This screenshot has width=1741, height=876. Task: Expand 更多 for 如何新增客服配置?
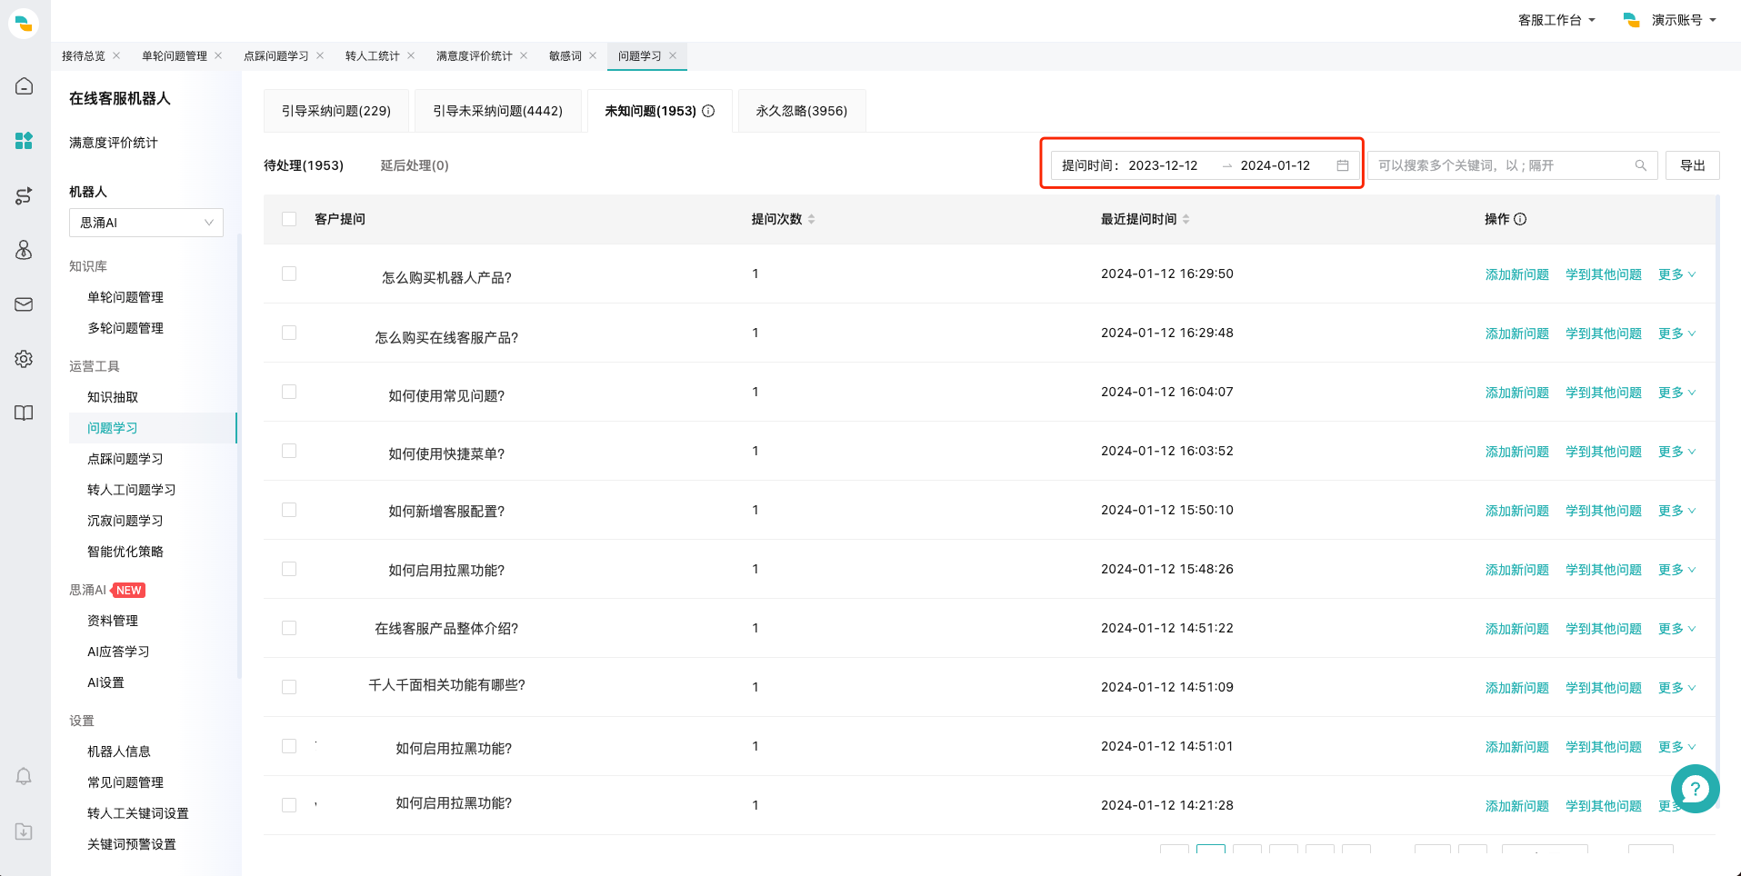pyautogui.click(x=1676, y=511)
